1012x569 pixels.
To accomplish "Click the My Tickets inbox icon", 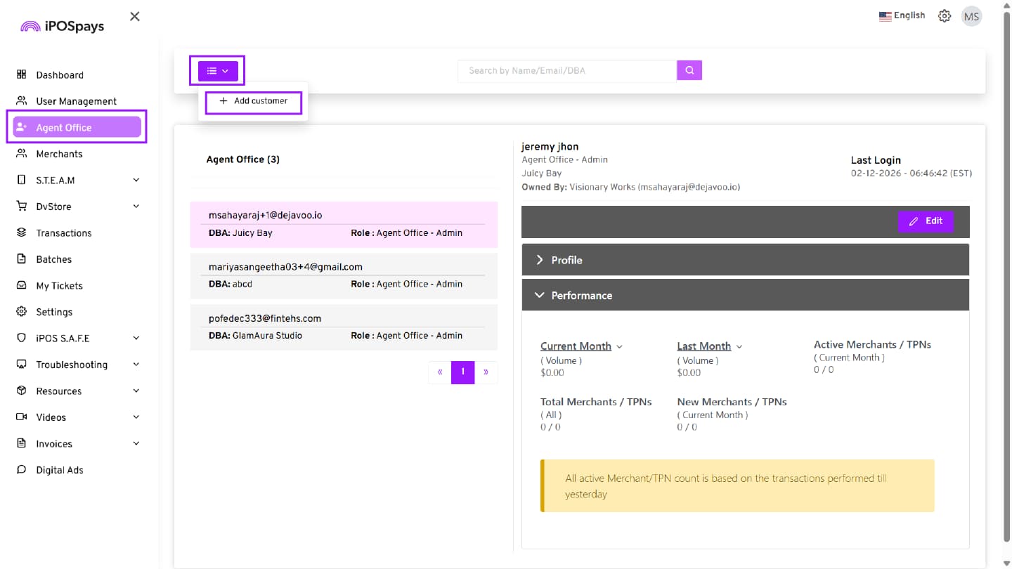I will [21, 285].
